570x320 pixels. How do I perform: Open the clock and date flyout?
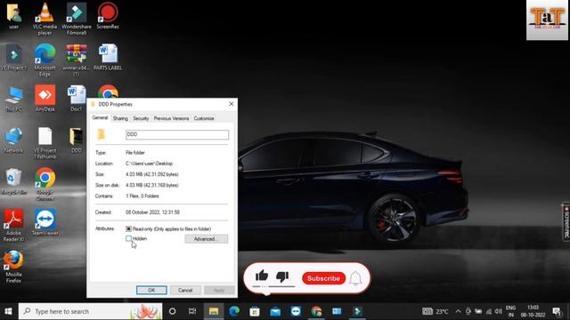[x=533, y=311]
